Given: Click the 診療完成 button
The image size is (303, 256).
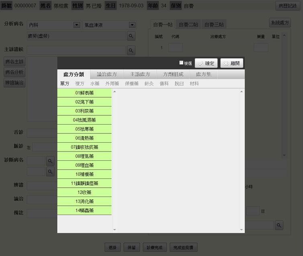Looking at the screenshot, I should pyautogui.click(x=154, y=248).
